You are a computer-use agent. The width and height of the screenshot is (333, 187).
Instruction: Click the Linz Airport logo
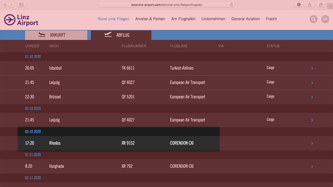(21, 20)
